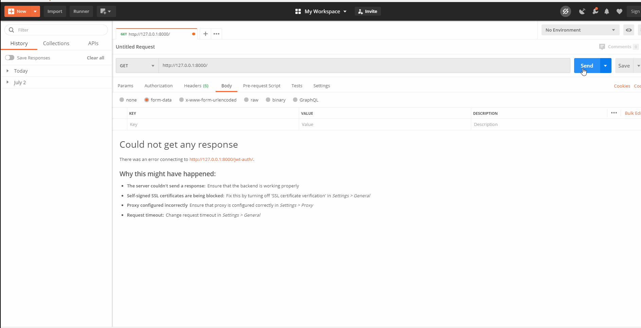
Task: Open the No Environment dropdown
Action: tap(580, 30)
